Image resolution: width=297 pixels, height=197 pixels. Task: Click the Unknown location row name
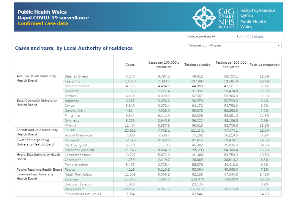pyautogui.click(x=79, y=185)
